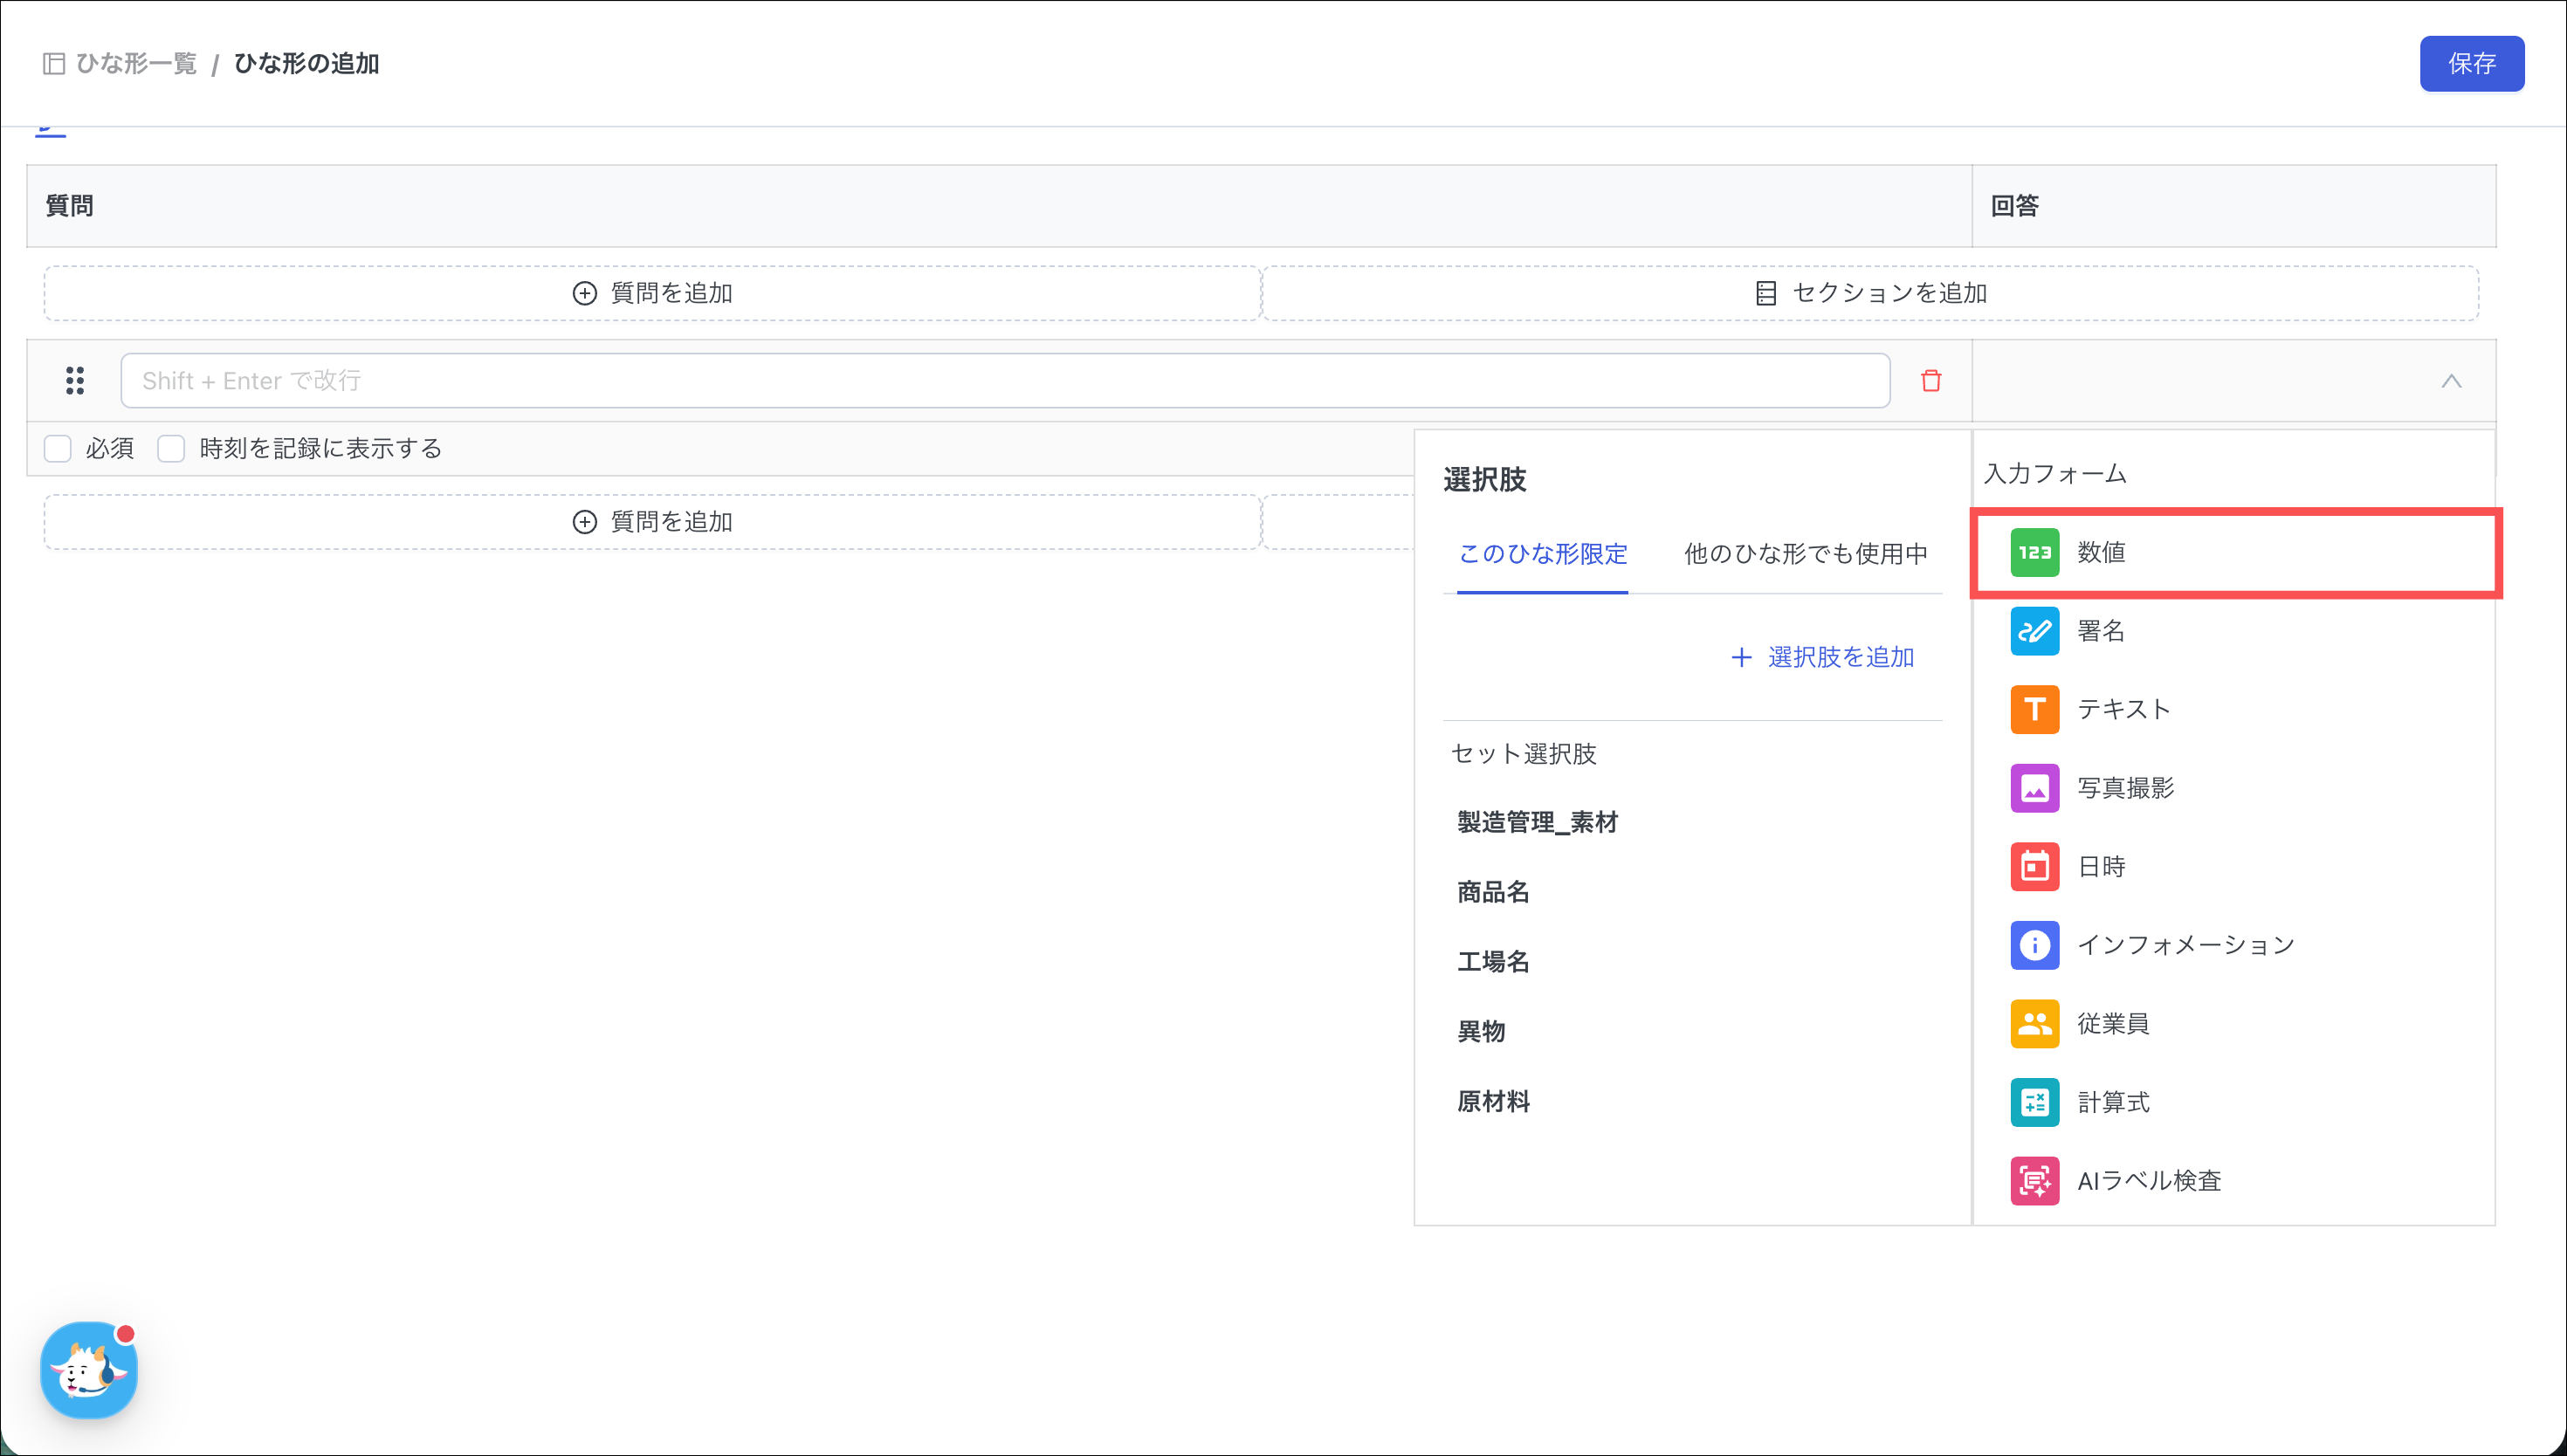Delete the question with the trash icon
The width and height of the screenshot is (2567, 1456).
pos(1930,381)
